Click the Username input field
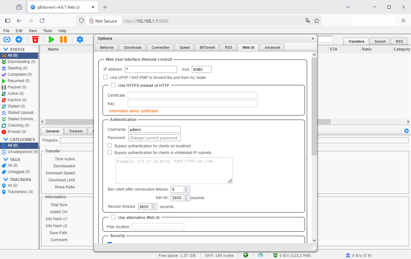Image resolution: width=411 pixels, height=259 pixels. point(154,129)
